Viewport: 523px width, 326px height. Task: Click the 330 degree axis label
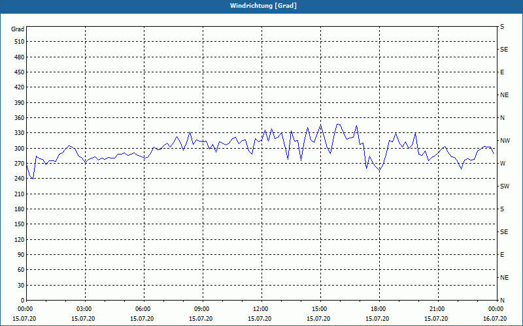pyautogui.click(x=20, y=133)
